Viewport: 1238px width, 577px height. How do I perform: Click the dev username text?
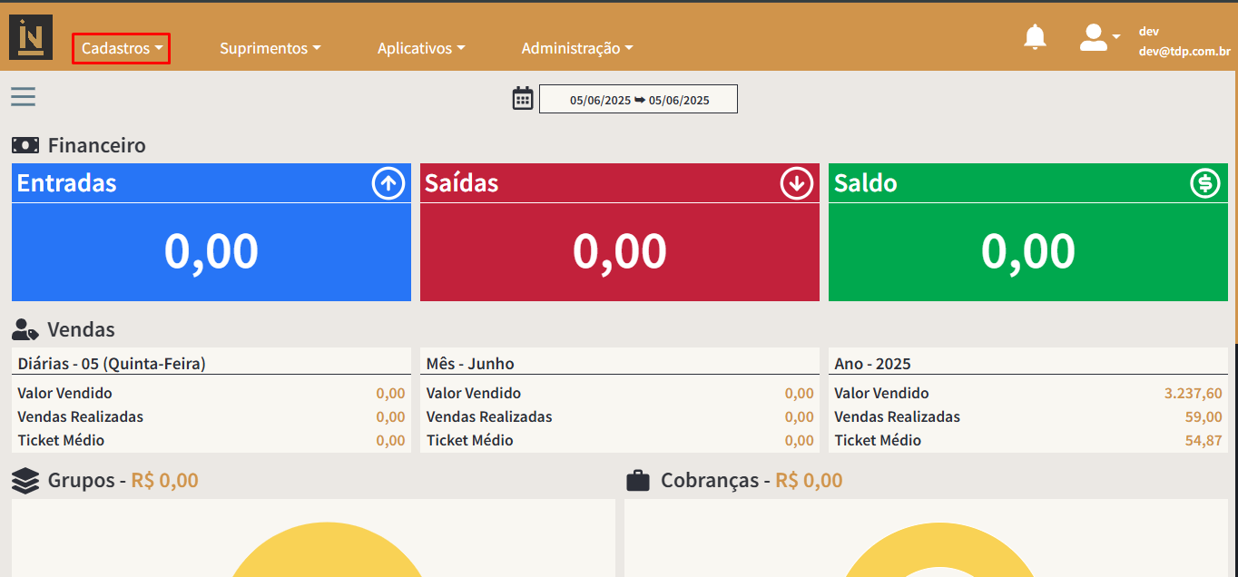pyautogui.click(x=1149, y=32)
